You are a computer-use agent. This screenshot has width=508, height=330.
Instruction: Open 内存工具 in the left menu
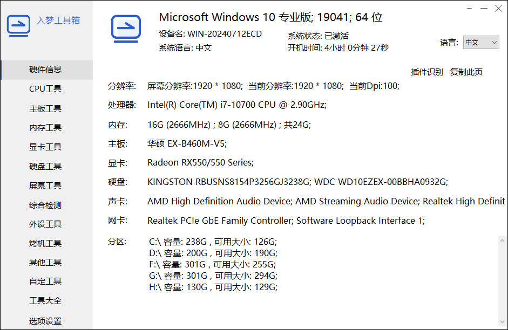coord(45,128)
